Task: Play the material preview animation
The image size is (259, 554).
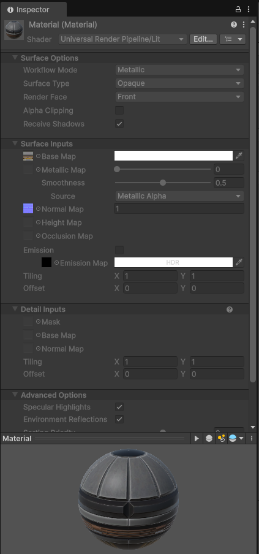Action: click(x=197, y=438)
